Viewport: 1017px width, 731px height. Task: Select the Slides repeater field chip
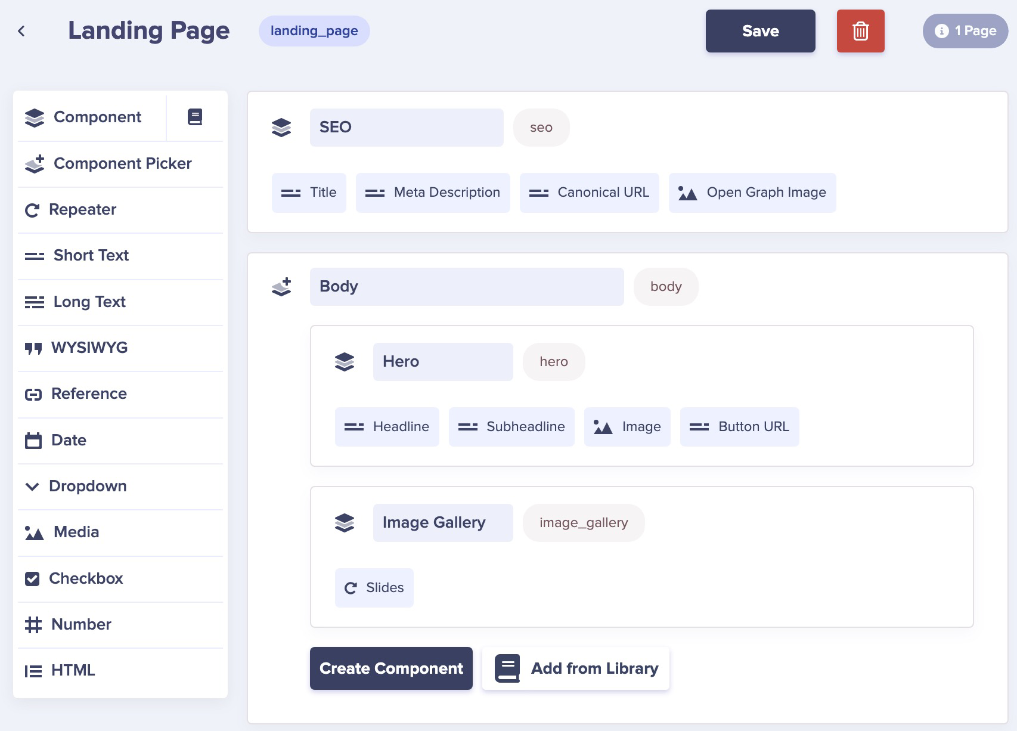(374, 588)
